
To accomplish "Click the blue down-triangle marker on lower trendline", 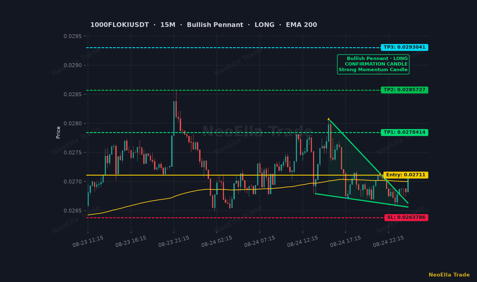I will click(x=348, y=198).
